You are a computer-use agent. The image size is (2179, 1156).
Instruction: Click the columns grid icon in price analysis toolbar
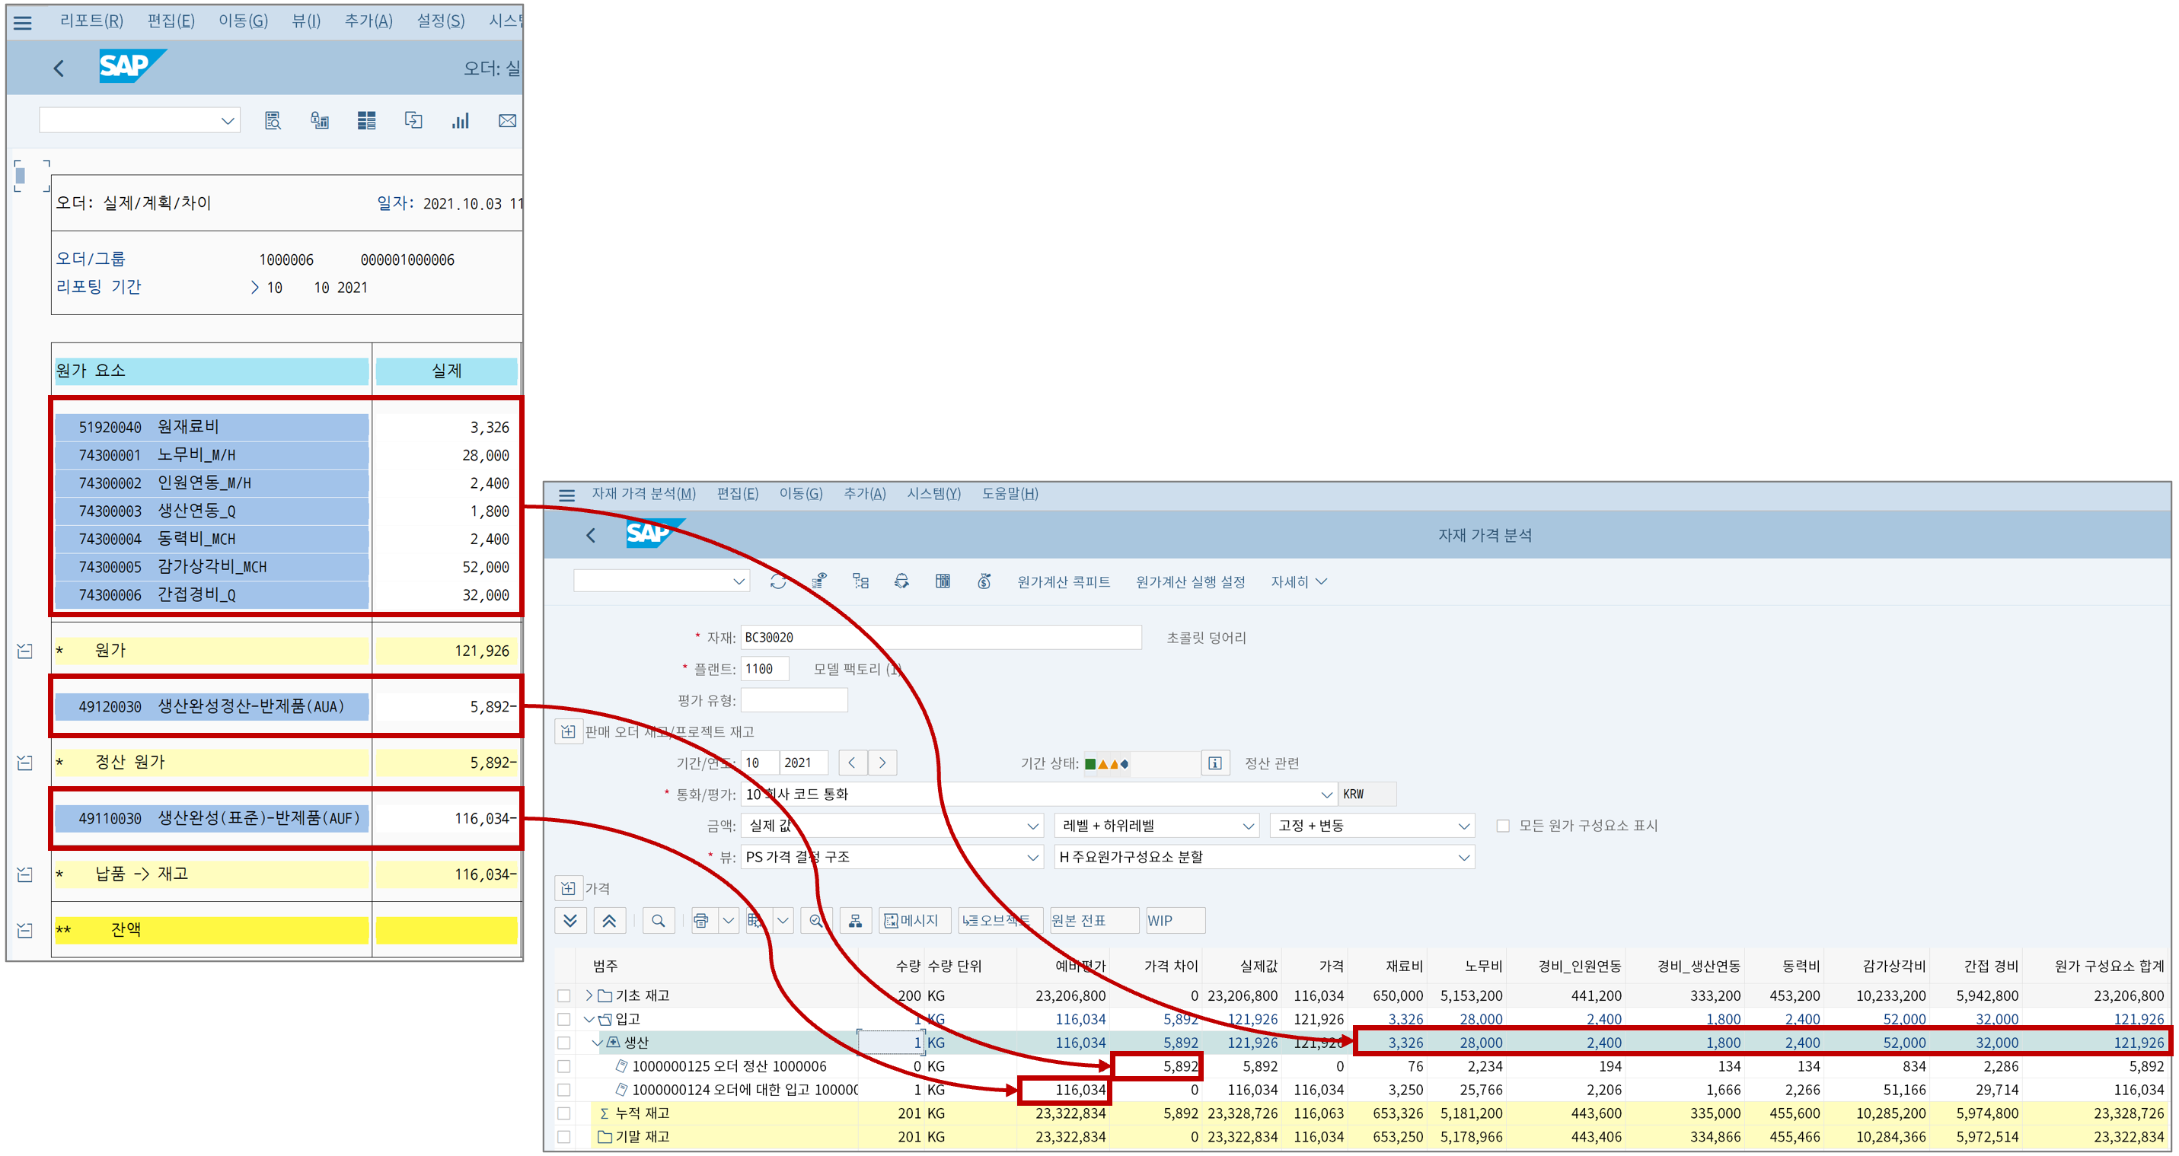[x=943, y=581]
